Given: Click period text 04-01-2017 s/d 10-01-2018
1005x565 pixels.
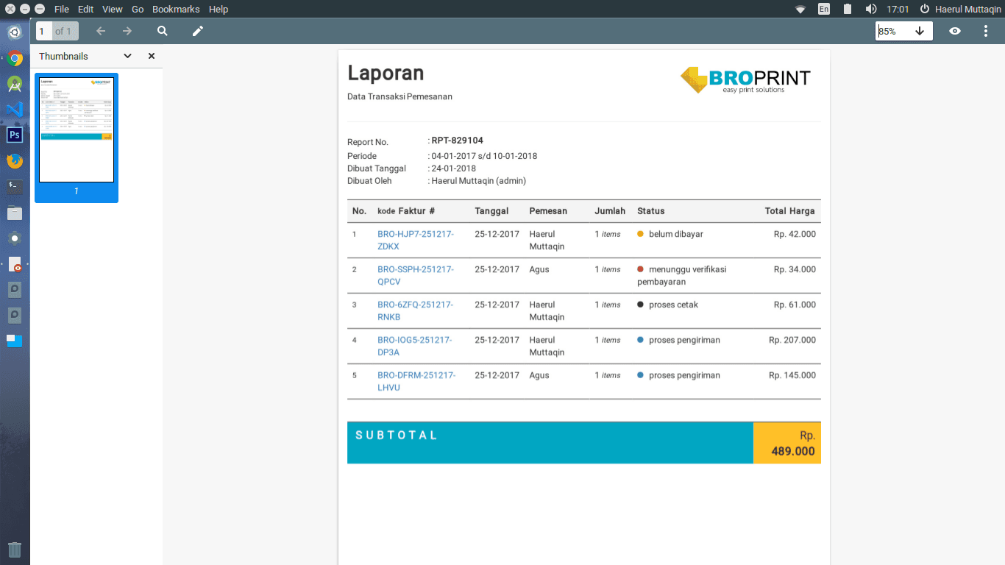Looking at the screenshot, I should click(x=484, y=156).
